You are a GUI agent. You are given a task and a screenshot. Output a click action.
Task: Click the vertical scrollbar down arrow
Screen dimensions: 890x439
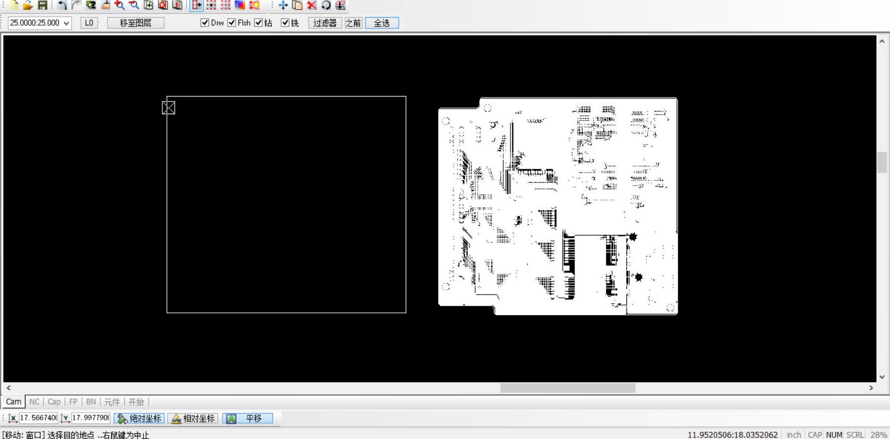click(x=882, y=377)
